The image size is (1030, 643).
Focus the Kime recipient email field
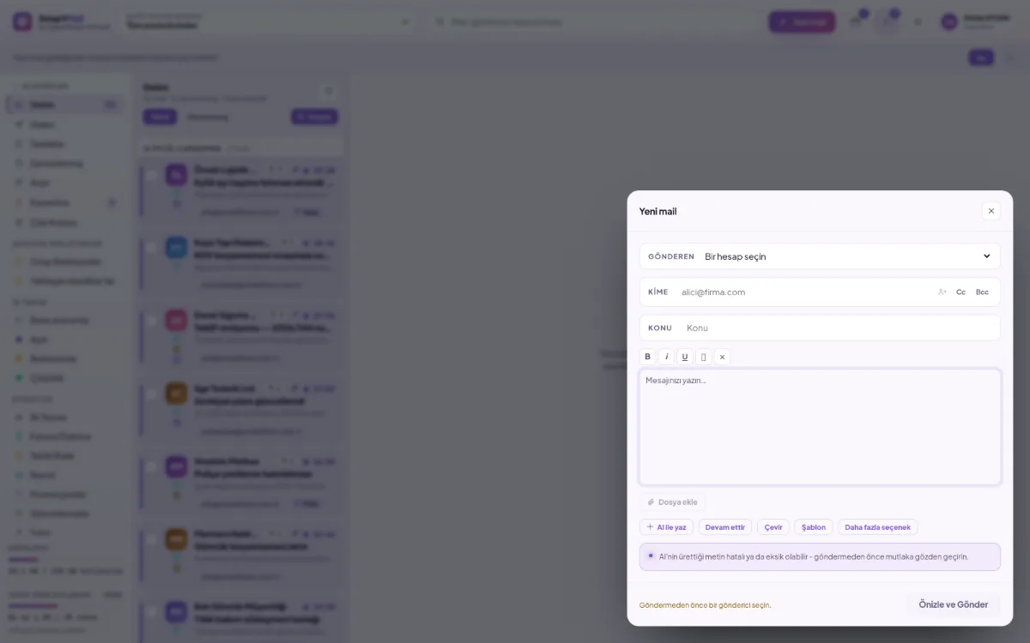pos(804,292)
